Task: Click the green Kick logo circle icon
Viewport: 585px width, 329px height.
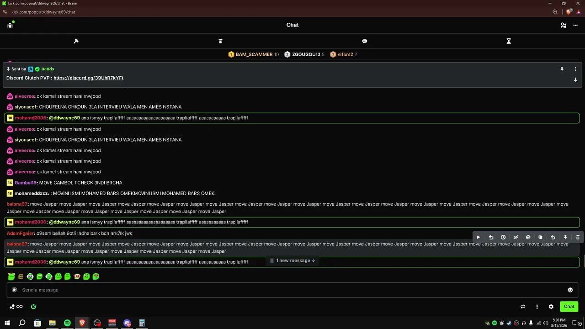Action: click(x=33, y=307)
